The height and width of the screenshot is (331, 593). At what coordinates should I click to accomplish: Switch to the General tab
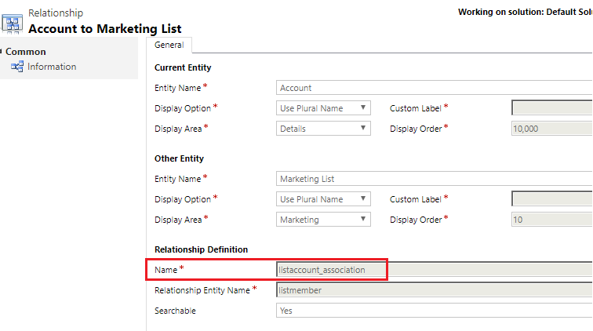point(169,45)
